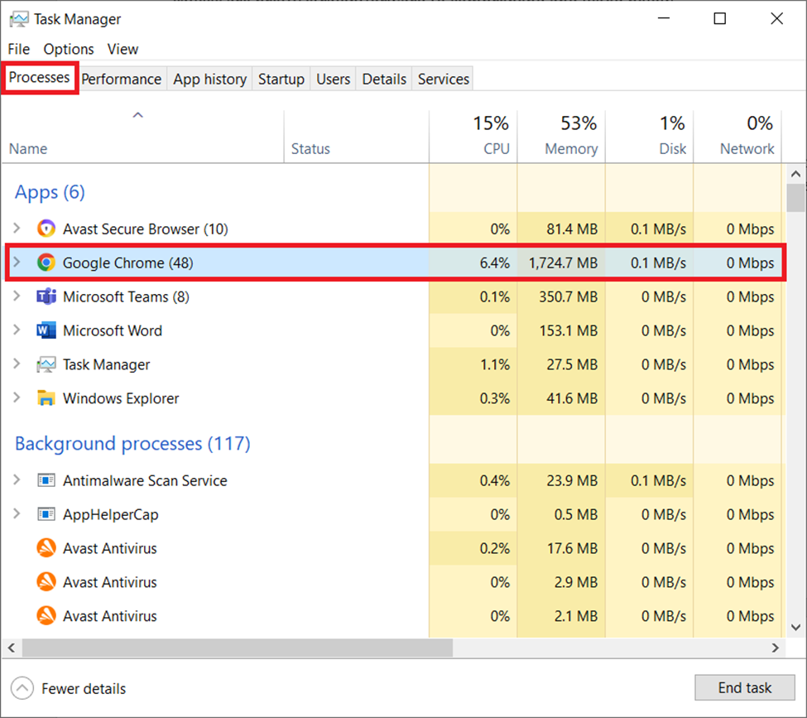Expand the Google Chrome process group

pyautogui.click(x=17, y=263)
